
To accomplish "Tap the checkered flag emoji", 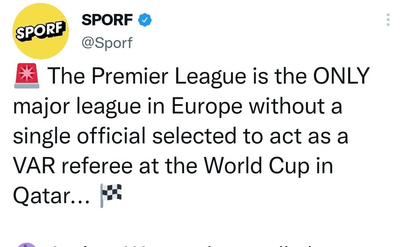I will tap(111, 195).
